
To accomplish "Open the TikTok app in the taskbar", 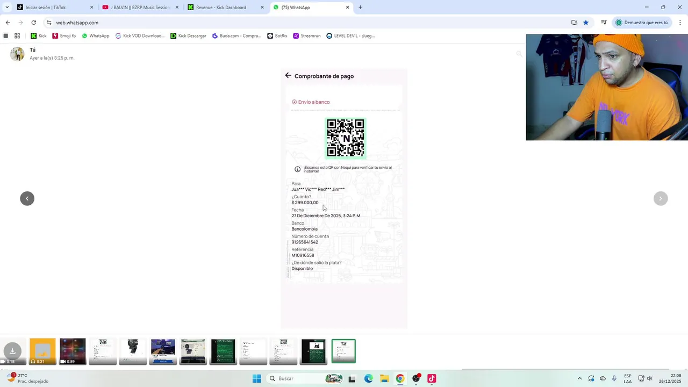I will coord(432,378).
